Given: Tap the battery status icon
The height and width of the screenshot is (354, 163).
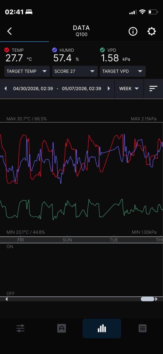Looking at the screenshot, I should [153, 12].
